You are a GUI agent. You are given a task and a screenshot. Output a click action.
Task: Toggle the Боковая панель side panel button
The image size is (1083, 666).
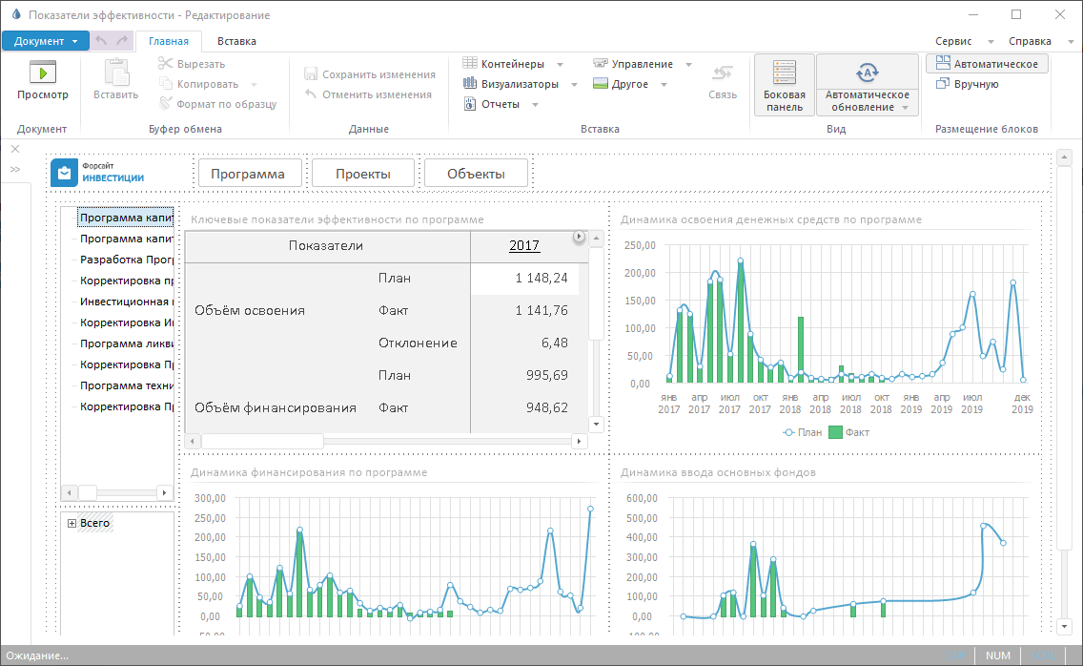[785, 85]
